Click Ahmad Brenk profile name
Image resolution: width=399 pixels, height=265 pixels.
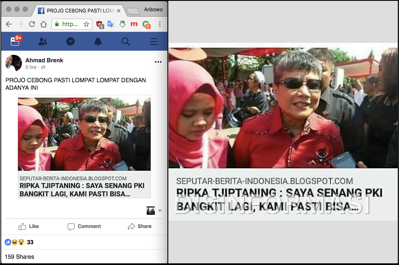(44, 60)
